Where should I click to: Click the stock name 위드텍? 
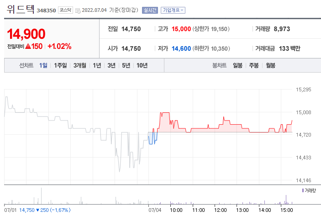click(20, 10)
